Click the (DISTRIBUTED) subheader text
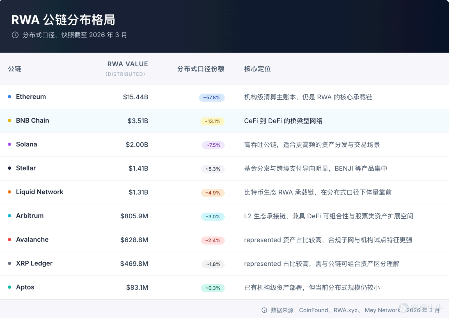 point(125,74)
